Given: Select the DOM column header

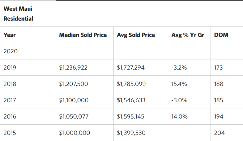Looking at the screenshot, I should coord(221,35).
